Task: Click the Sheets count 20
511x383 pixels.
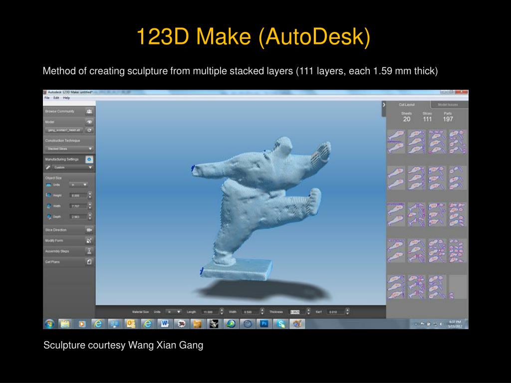Action: point(407,119)
